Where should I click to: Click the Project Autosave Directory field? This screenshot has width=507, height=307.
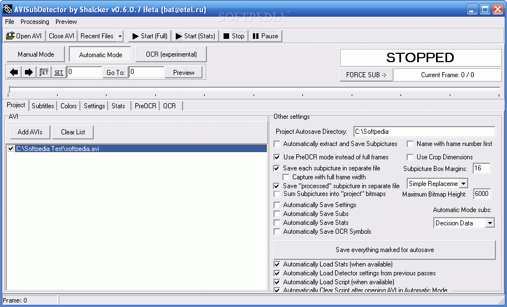click(424, 132)
